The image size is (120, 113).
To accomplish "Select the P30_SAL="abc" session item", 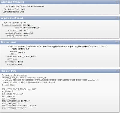I will 9,99.
